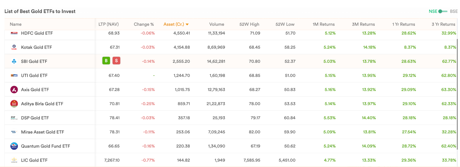Toggle the NSE/BSE exchange switch
Screen dimensions: 460x167
click(443, 11)
